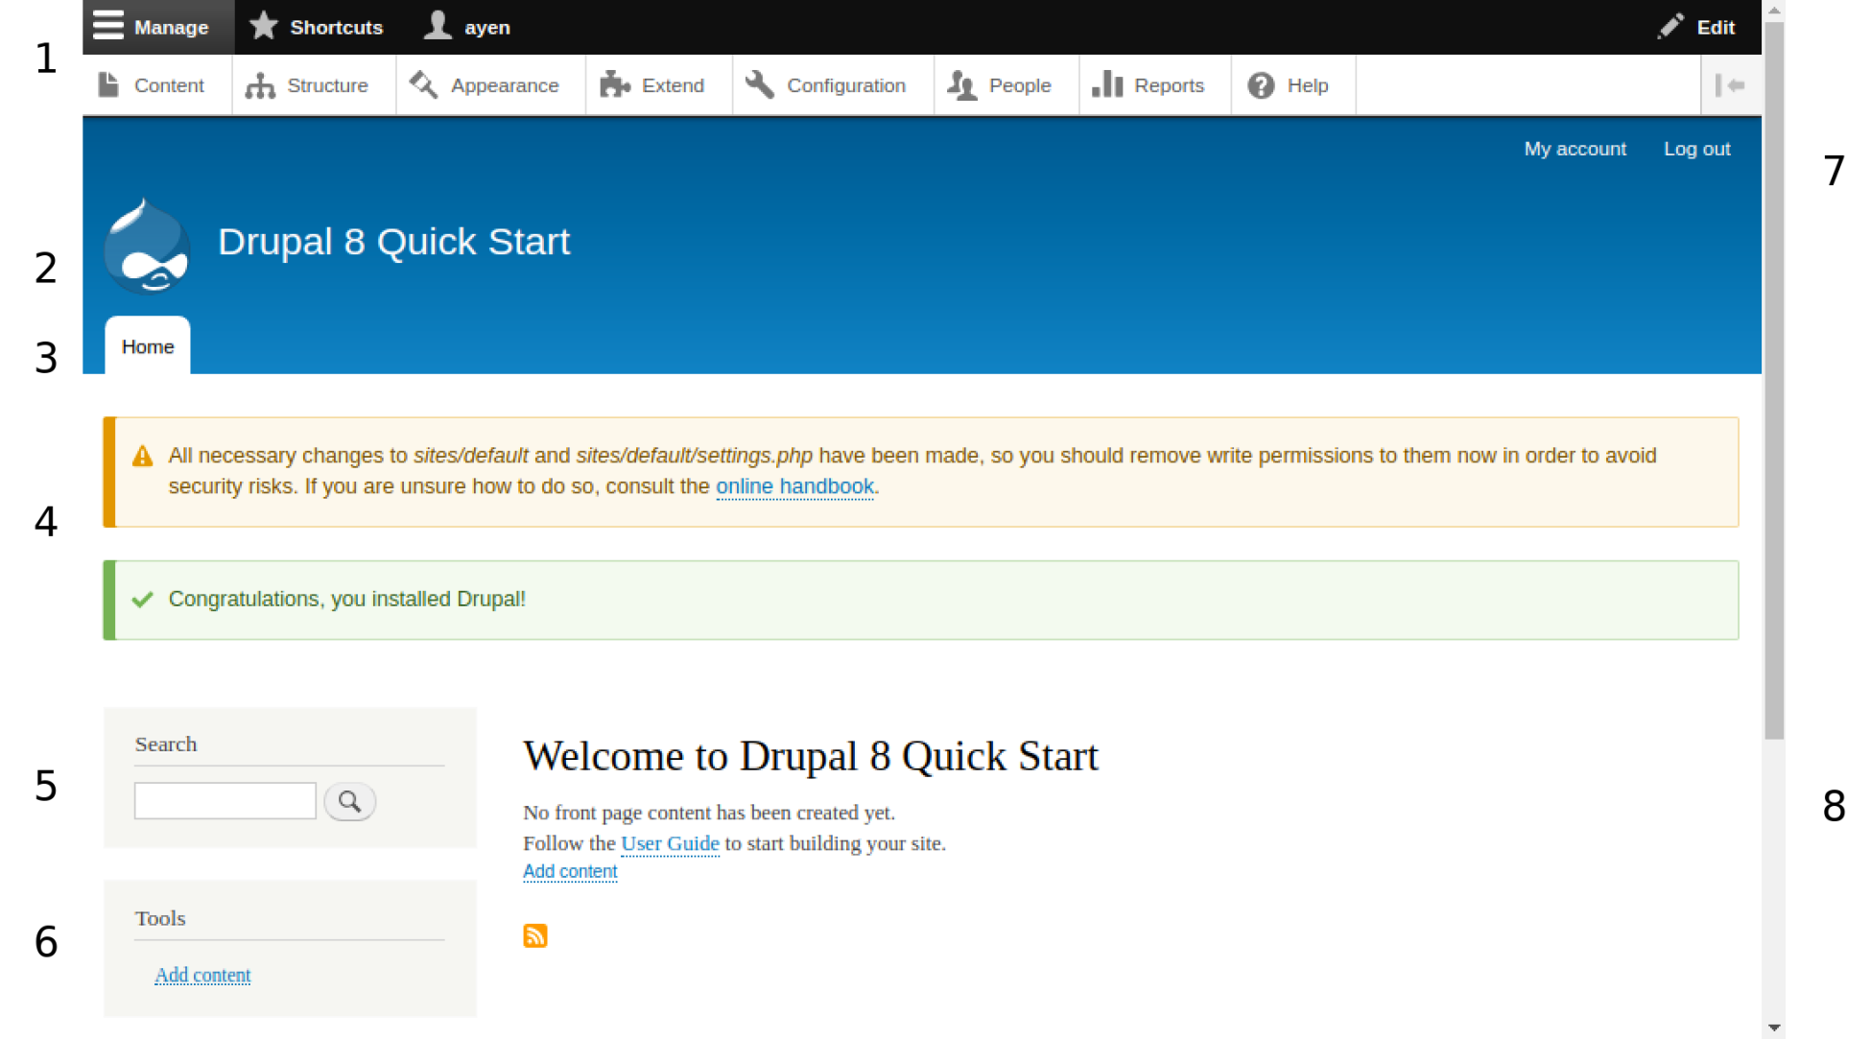
Task: Click the Drupal drop logo
Action: pyautogui.click(x=146, y=247)
